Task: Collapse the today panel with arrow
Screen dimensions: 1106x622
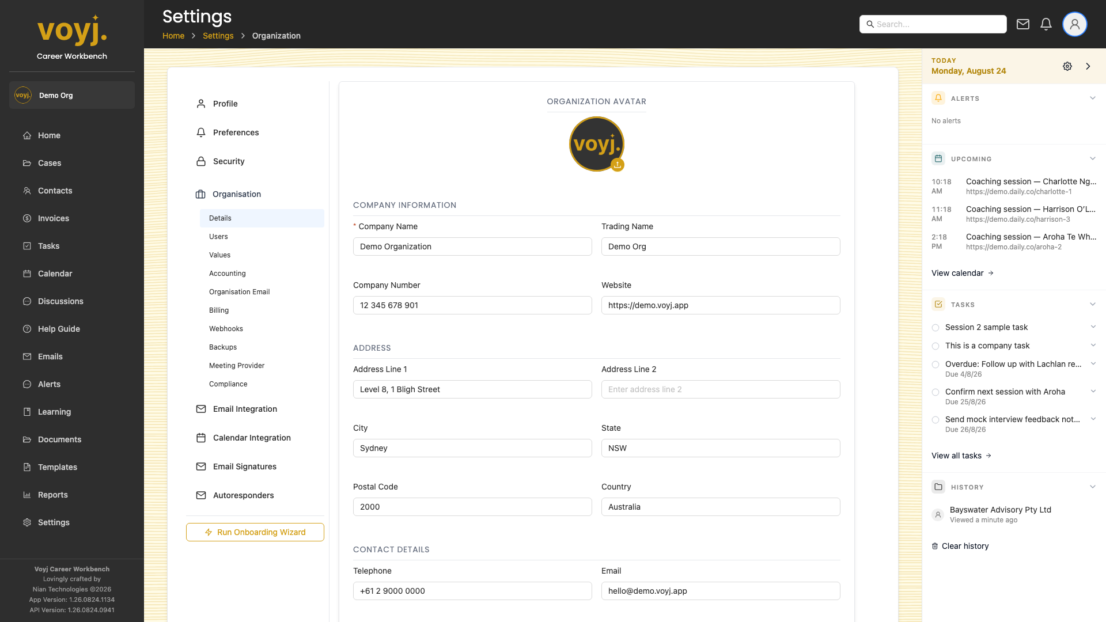Action: [1088, 66]
